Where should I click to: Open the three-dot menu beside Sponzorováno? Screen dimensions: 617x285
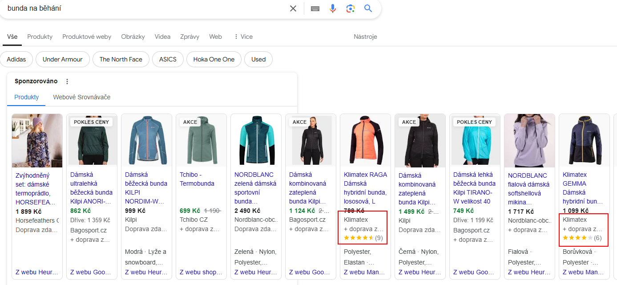click(x=67, y=81)
